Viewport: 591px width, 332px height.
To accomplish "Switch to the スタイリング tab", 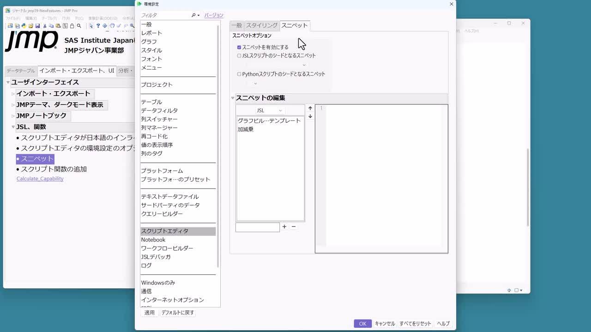I will coord(261,25).
